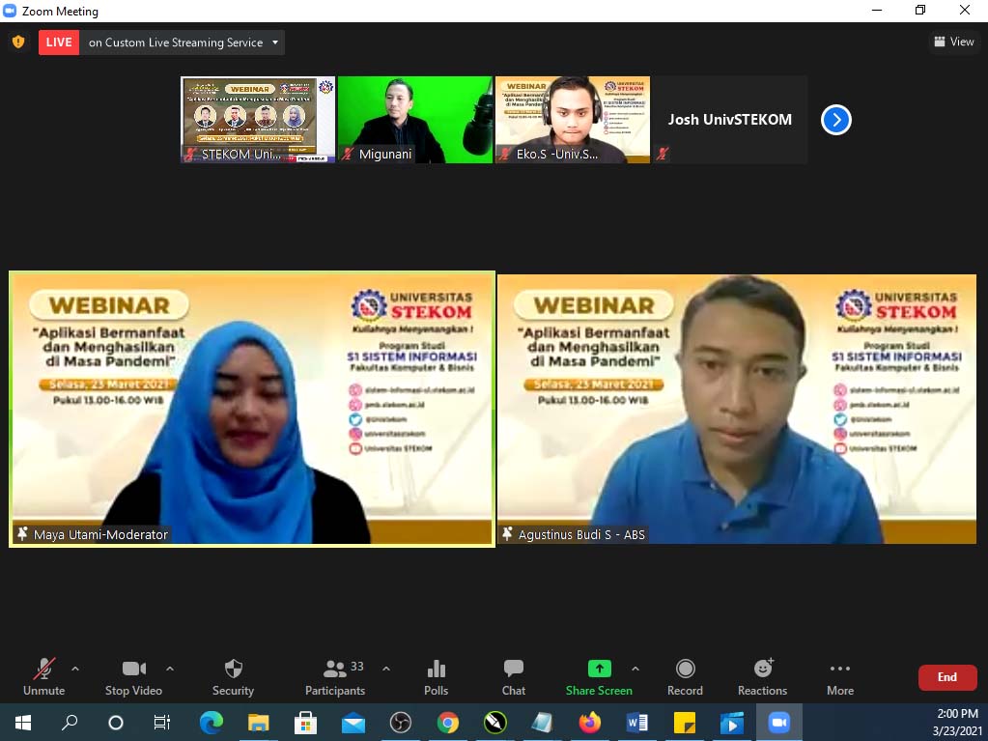Change layout with View button

954,42
